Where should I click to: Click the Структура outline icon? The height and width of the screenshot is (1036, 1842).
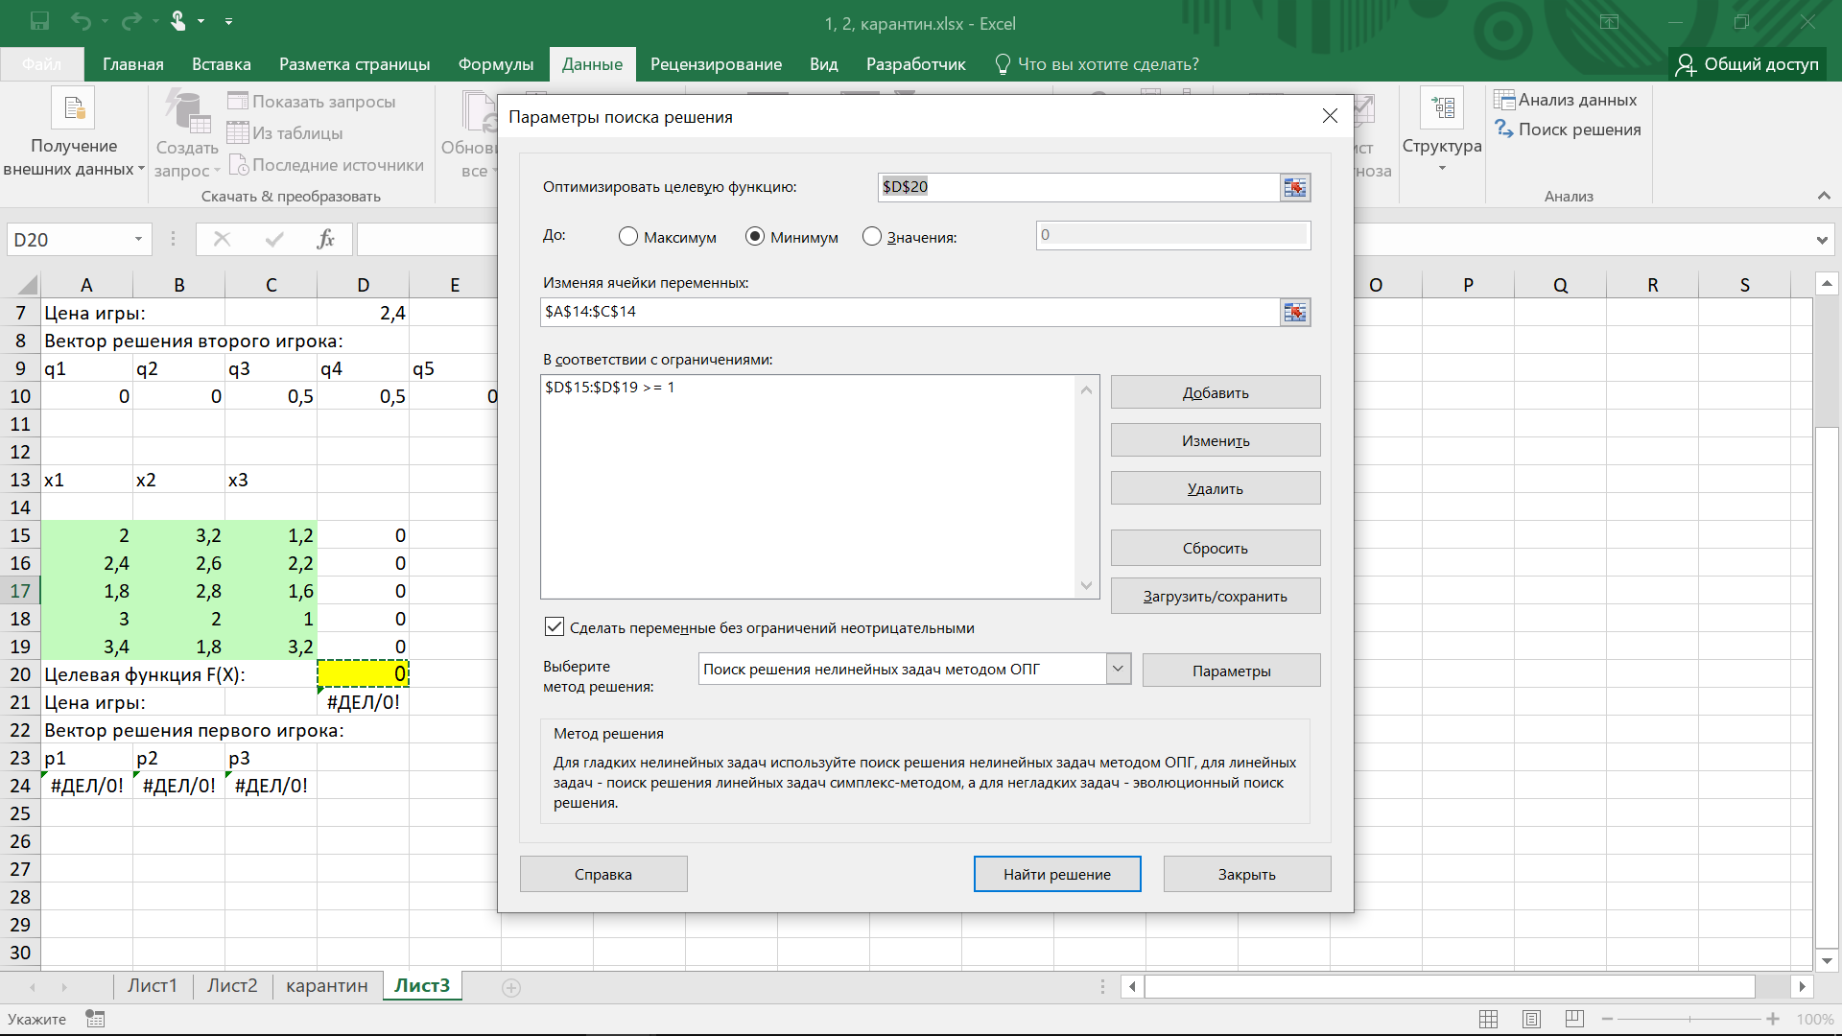pyautogui.click(x=1442, y=108)
